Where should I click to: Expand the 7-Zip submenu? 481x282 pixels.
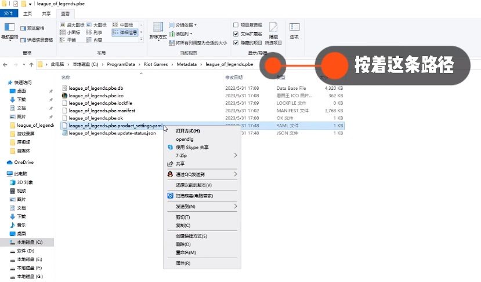tap(202, 155)
